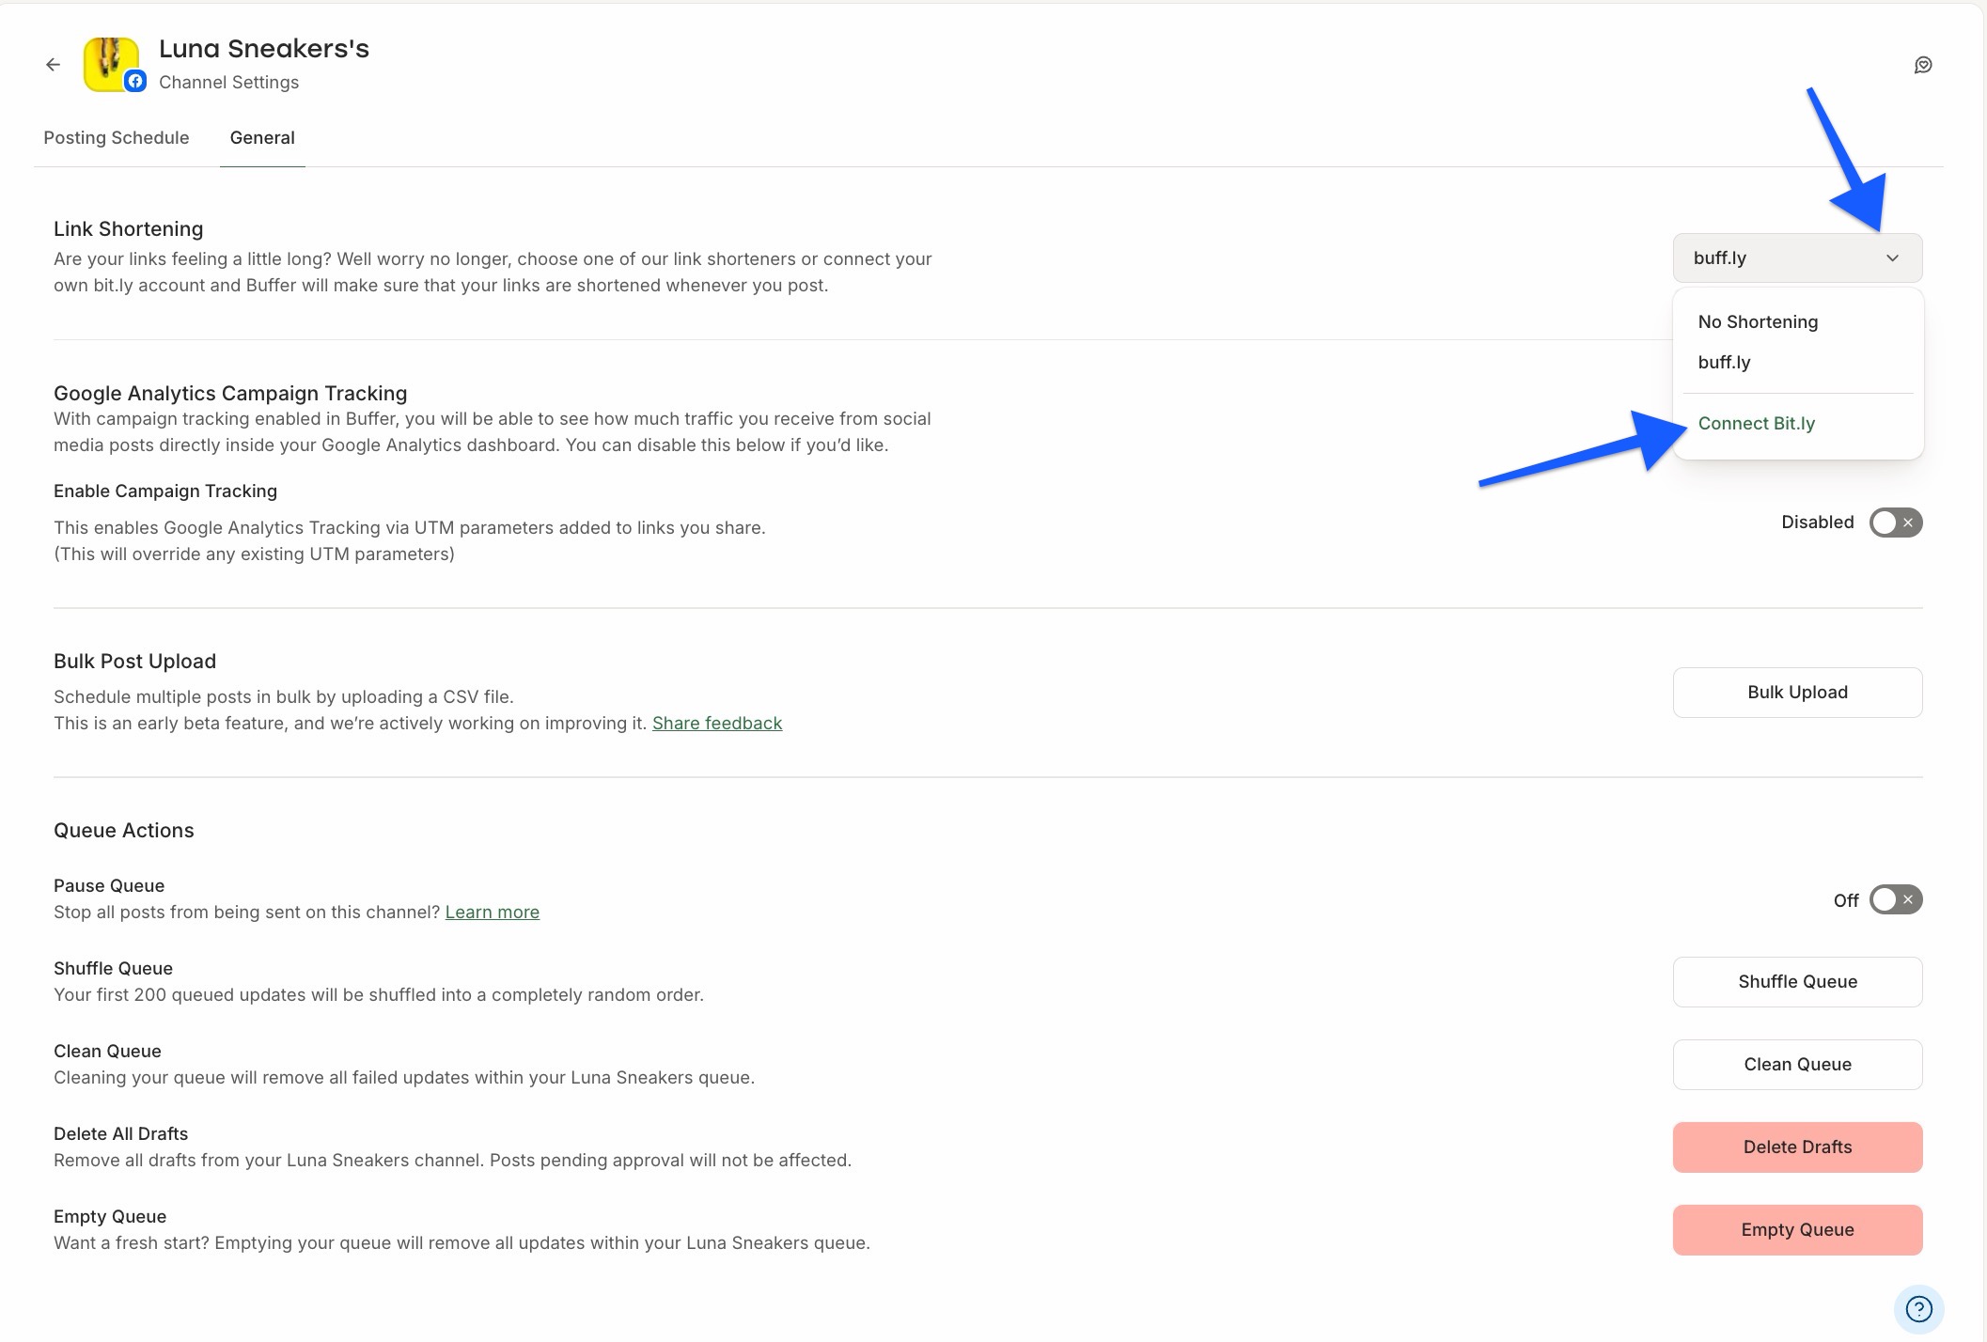Click the red Empty Queue button
This screenshot has width=1987, height=1342.
point(1797,1230)
